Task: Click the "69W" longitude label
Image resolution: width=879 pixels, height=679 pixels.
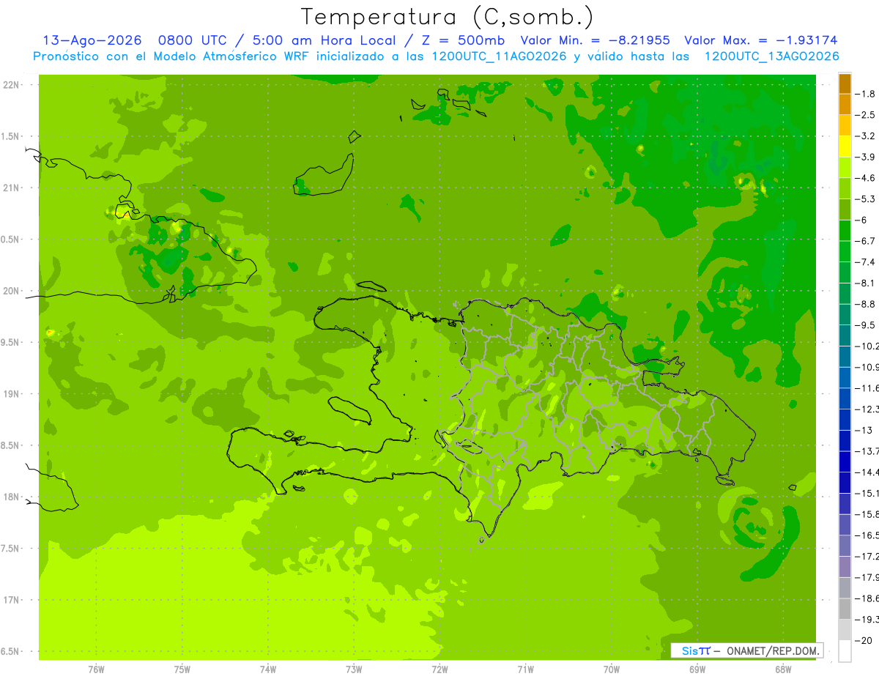Action: point(697,669)
